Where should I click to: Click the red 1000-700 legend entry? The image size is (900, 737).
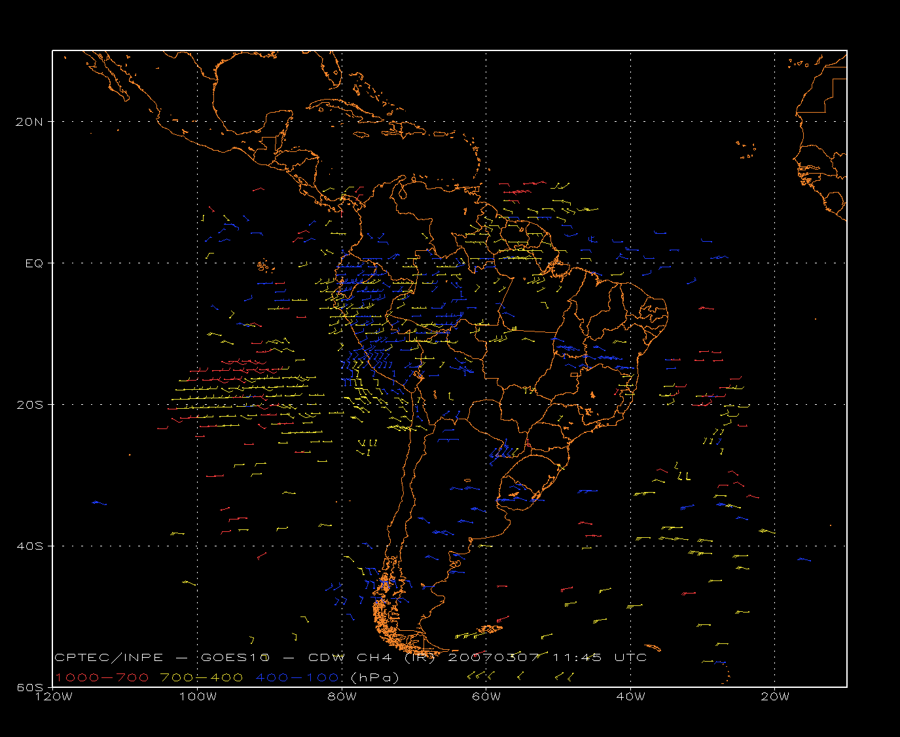[102, 677]
